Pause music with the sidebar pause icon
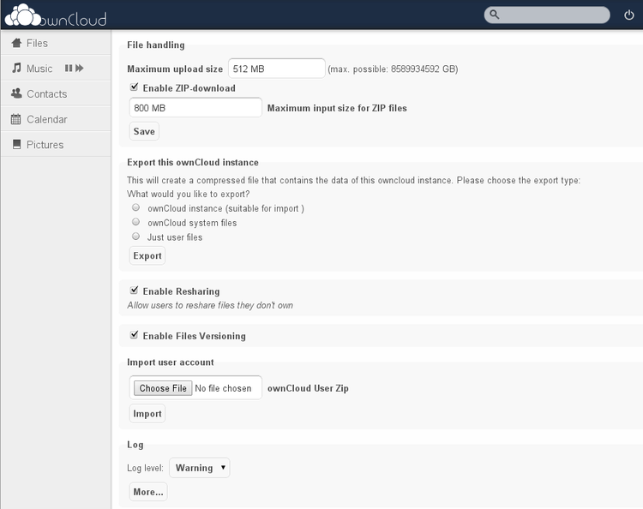 coord(69,69)
